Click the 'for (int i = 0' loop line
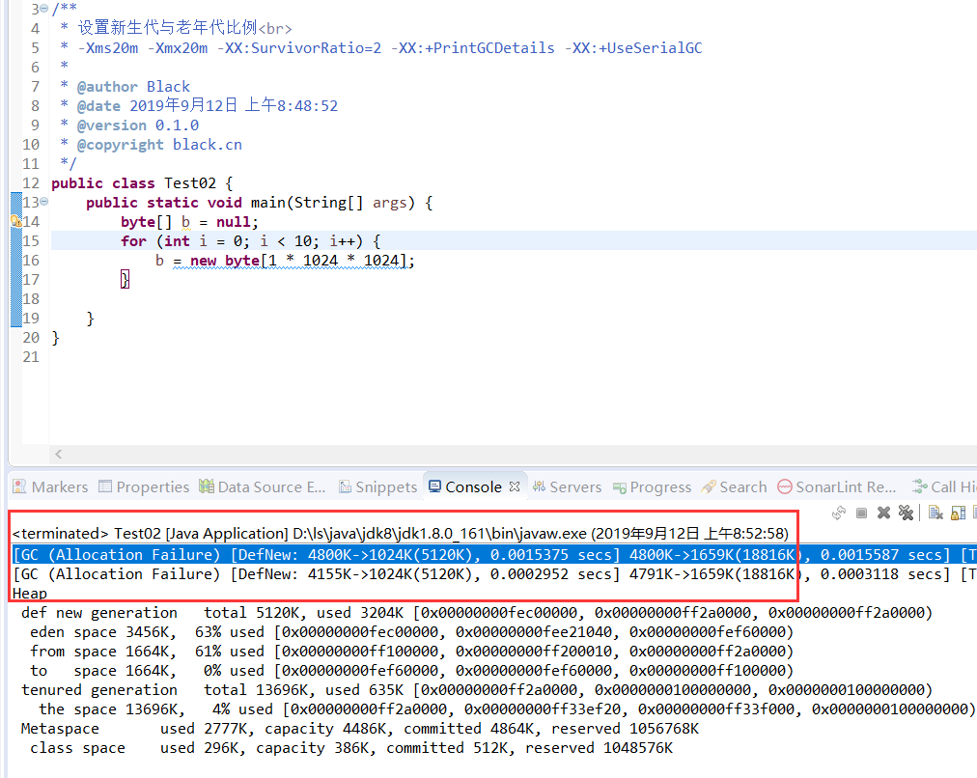The width and height of the screenshot is (977, 778). pos(250,241)
